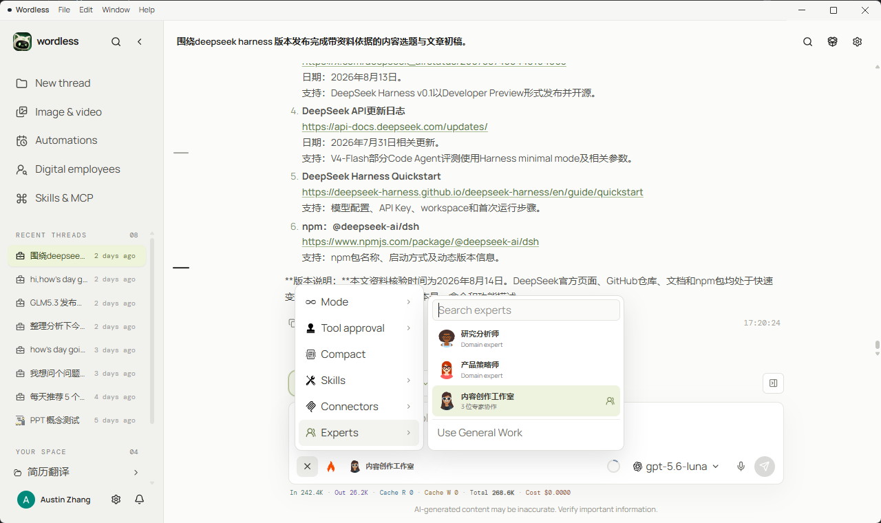Viewport: 881px width, 523px height.
Task: Open notifications bell icon
Action: coord(140,500)
